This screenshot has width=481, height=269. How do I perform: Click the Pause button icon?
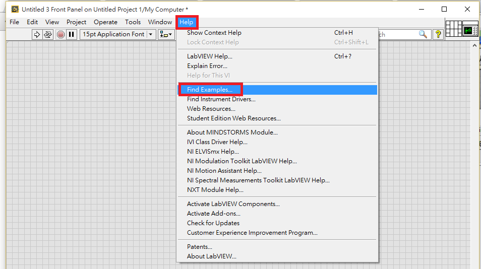point(72,34)
